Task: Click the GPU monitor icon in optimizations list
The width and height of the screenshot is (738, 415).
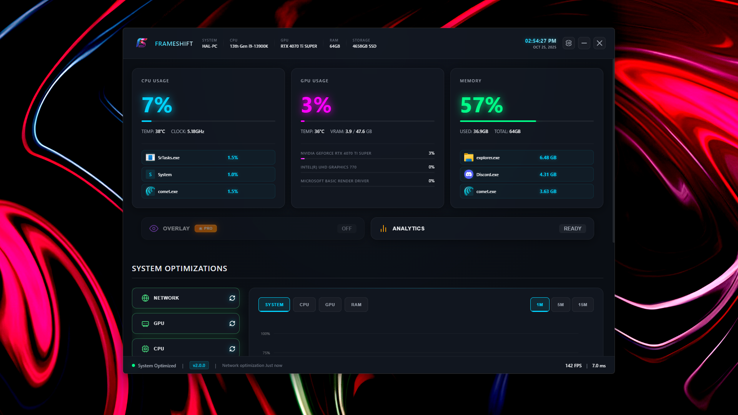Action: [145, 323]
